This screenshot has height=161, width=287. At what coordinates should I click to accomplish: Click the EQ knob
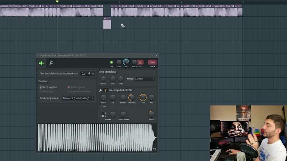pyautogui.click(x=113, y=98)
